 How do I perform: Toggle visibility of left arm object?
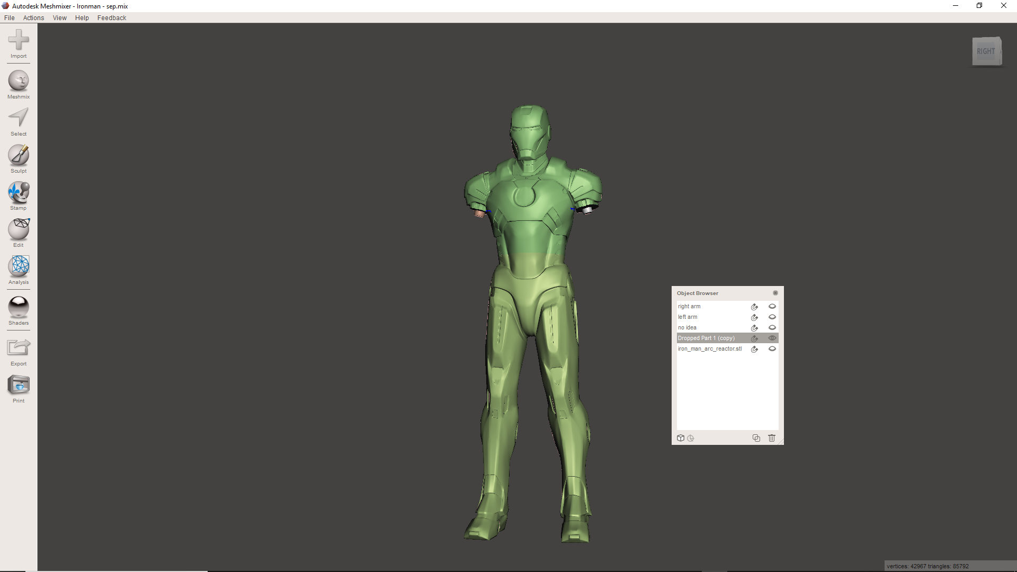click(772, 317)
